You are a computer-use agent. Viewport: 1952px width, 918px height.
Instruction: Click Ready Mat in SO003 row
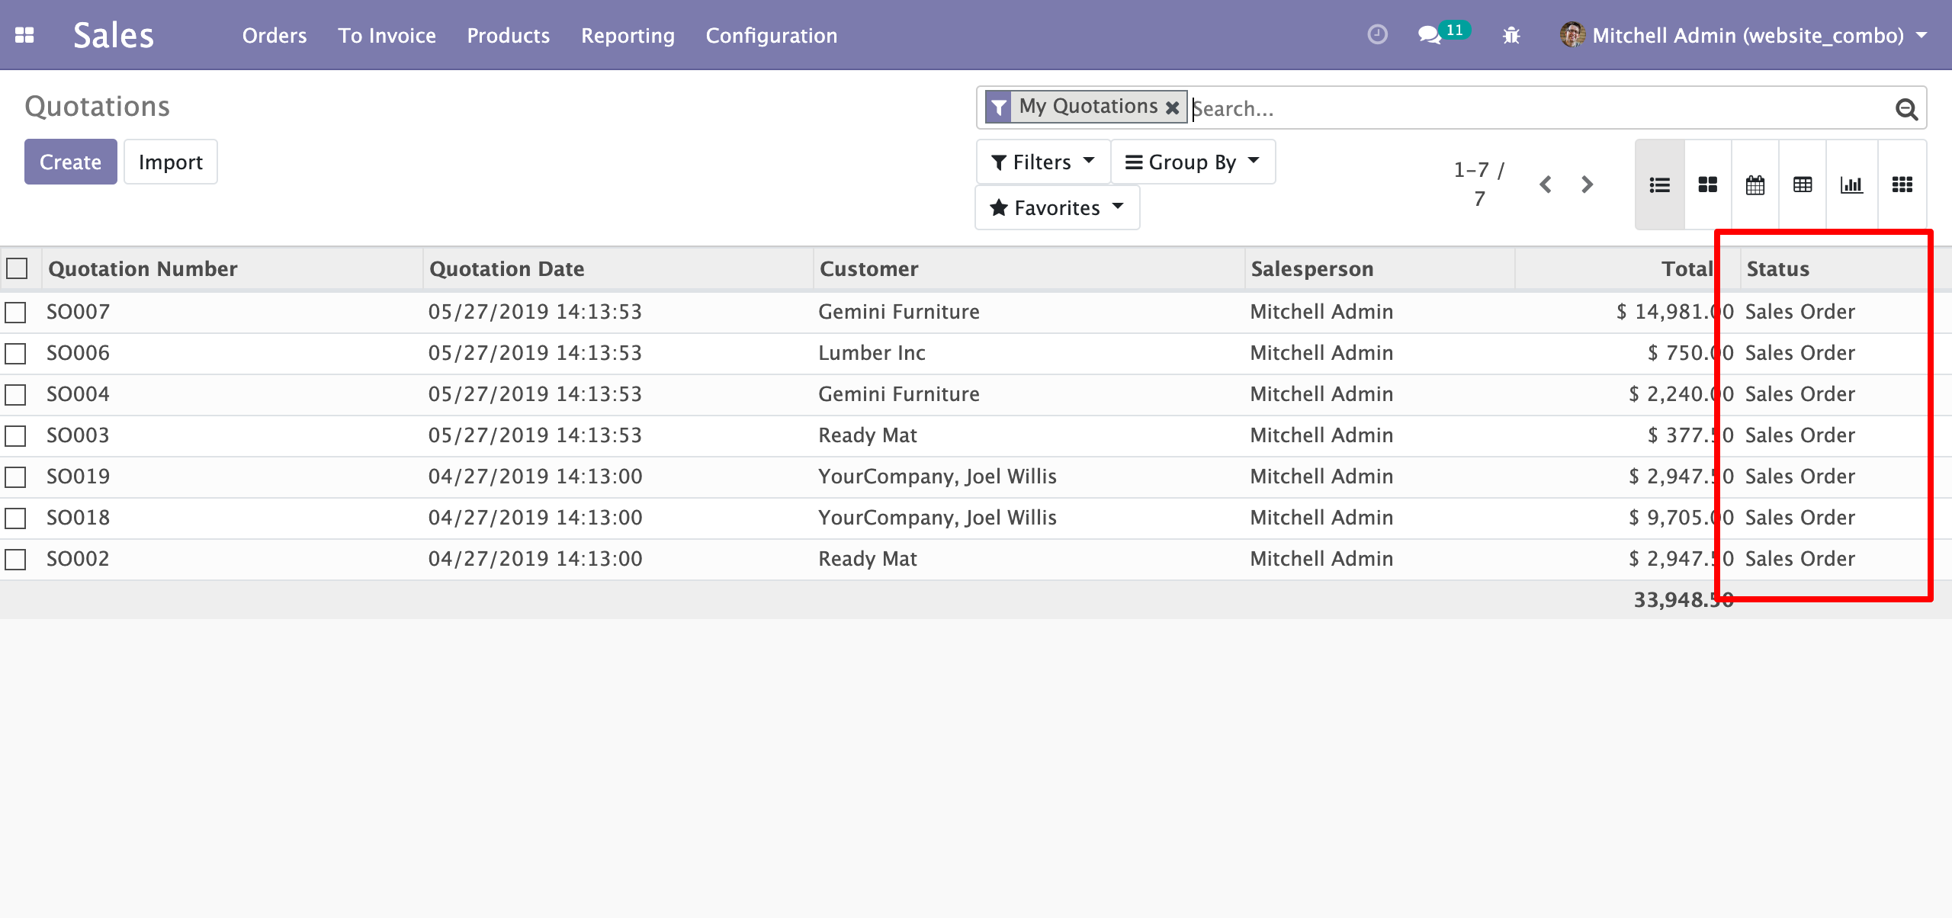pyautogui.click(x=868, y=435)
